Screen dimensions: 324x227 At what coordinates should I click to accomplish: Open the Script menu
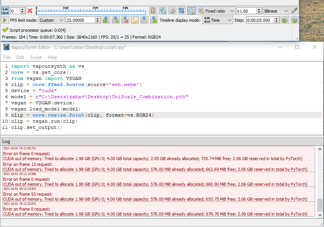36,57
